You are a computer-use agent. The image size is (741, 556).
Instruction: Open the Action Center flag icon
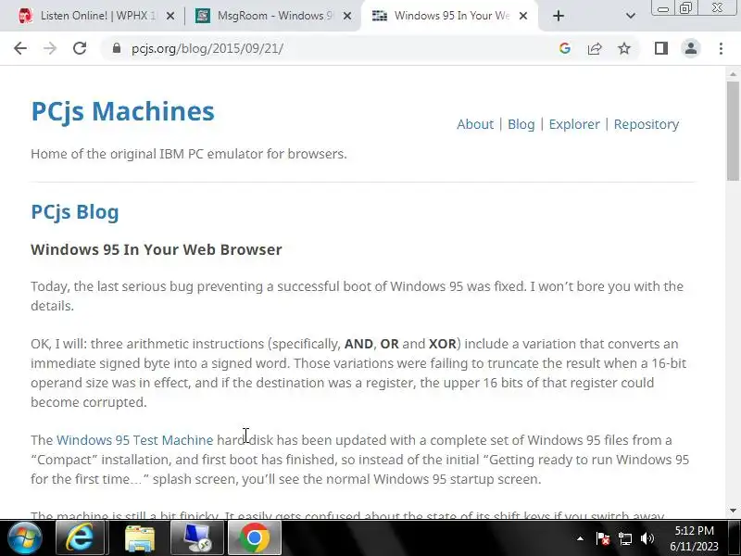[603, 538]
